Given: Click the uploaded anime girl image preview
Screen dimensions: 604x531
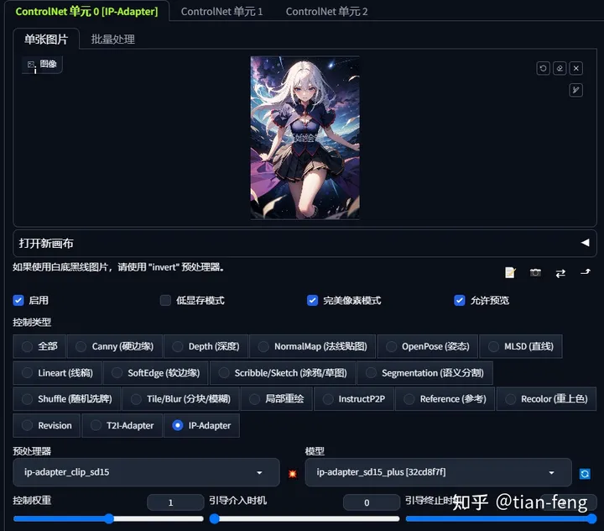Looking at the screenshot, I should pos(305,138).
